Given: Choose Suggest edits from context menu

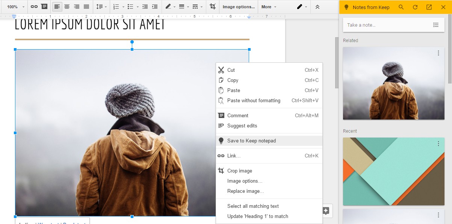Looking at the screenshot, I should 269,126.
